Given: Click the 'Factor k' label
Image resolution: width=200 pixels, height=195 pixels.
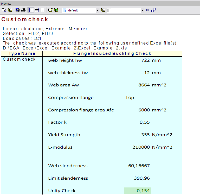Looking at the screenshot, I should tap(57, 122).
